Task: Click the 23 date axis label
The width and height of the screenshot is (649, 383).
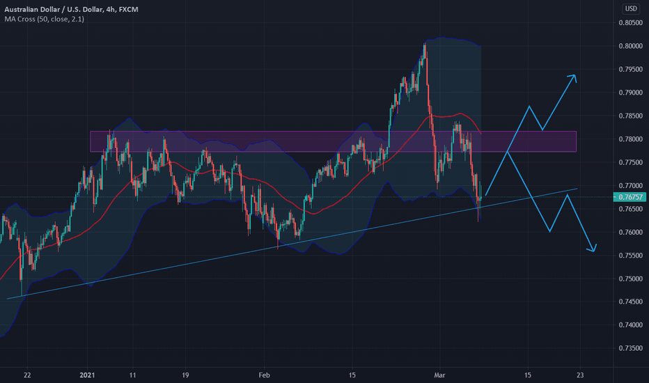Action: [580, 375]
